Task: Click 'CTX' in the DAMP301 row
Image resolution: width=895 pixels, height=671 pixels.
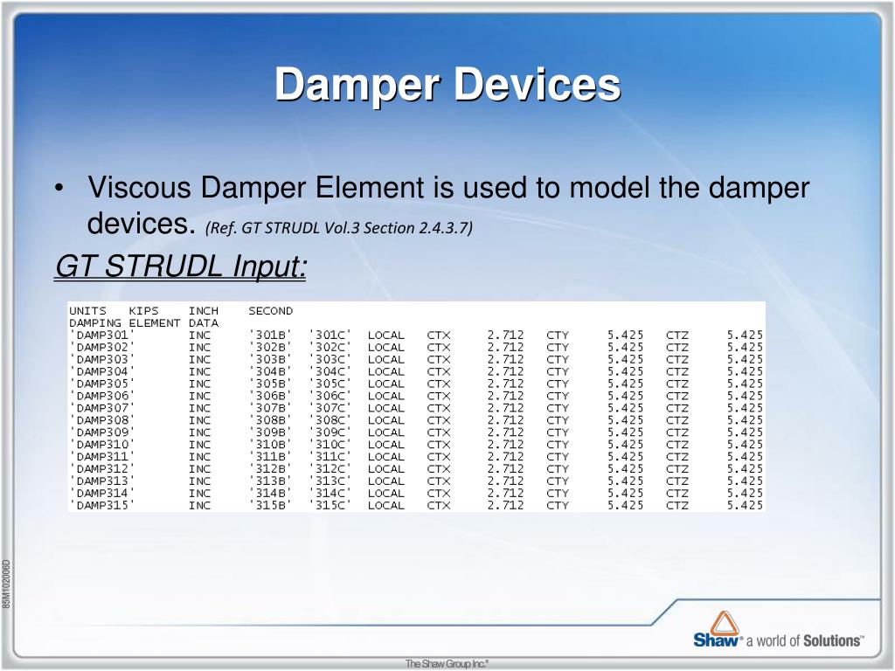Action: click(x=439, y=335)
